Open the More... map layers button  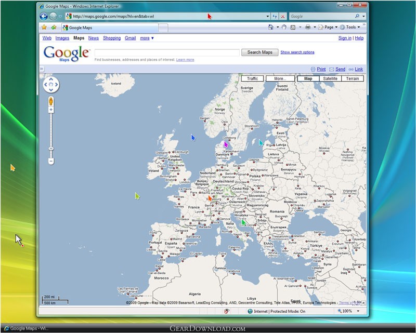(x=280, y=78)
